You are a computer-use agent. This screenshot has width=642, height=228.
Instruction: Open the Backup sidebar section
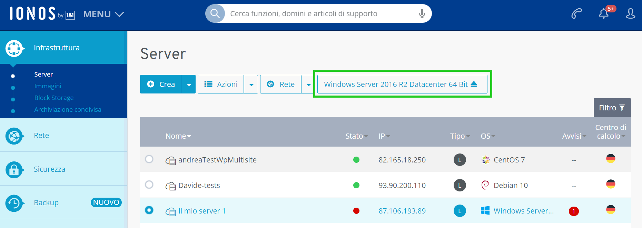(x=64, y=202)
